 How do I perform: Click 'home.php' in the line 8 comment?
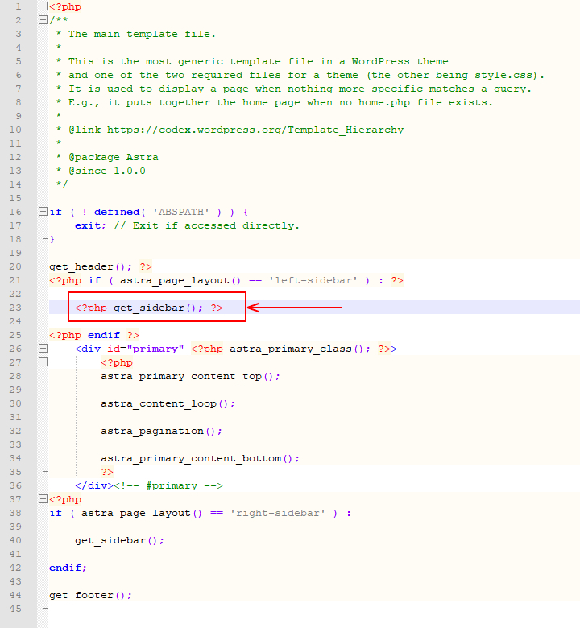point(384,102)
